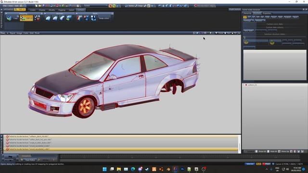
Task: Open the viewport Image menu
Action: click(19, 33)
